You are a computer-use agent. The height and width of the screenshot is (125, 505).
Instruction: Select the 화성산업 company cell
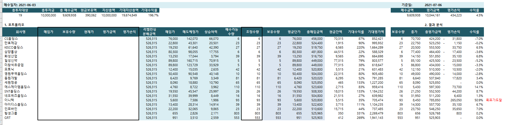point(11,56)
